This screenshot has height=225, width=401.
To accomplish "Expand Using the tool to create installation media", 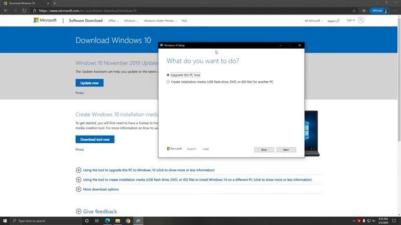I will pyautogui.click(x=194, y=180).
